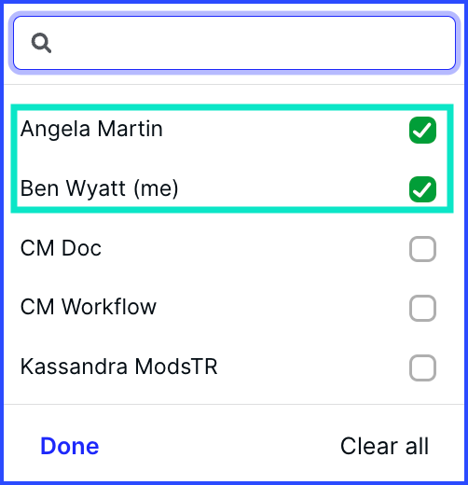This screenshot has width=468, height=485.
Task: Click the Clear all button
Action: [385, 446]
